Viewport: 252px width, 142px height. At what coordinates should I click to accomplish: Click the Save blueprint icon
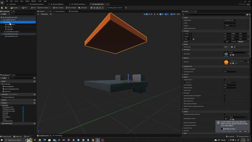point(2,8)
